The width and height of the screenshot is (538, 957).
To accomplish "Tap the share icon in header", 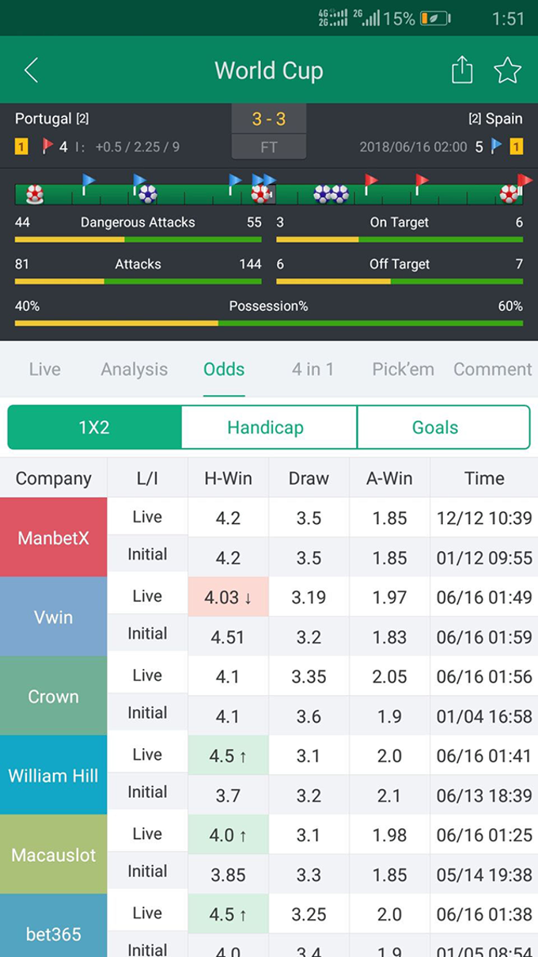I will pos(462,70).
